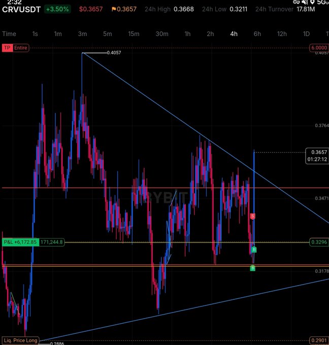Tap the position size 171,244.8

pos(52,242)
